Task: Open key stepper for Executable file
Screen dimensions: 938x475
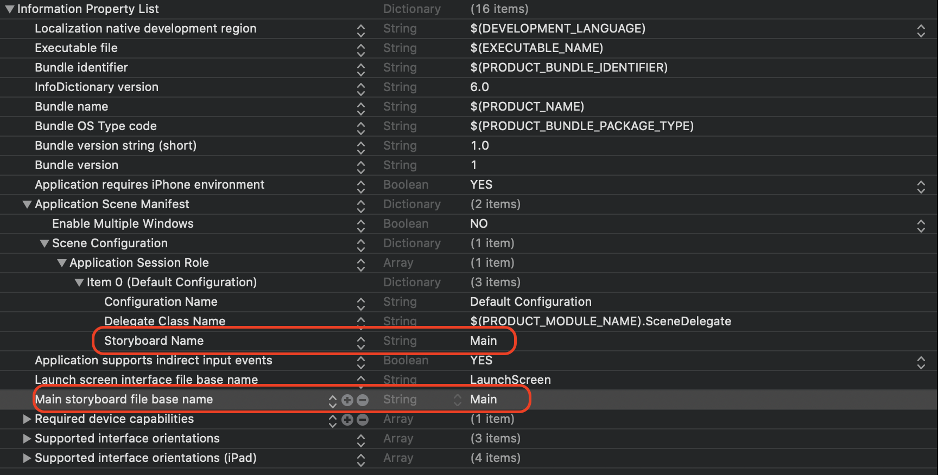Action: [361, 50]
